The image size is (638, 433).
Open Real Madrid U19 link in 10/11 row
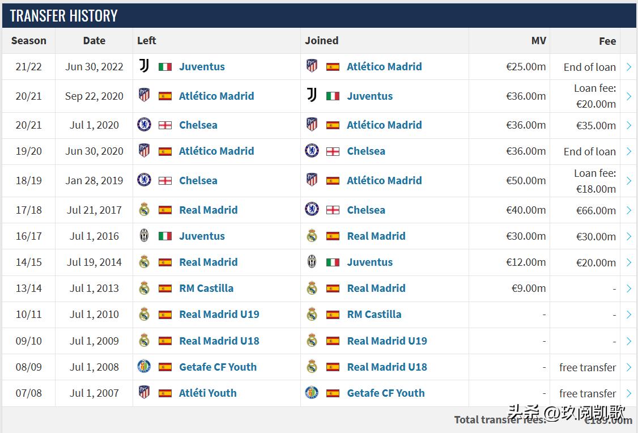pos(219,314)
